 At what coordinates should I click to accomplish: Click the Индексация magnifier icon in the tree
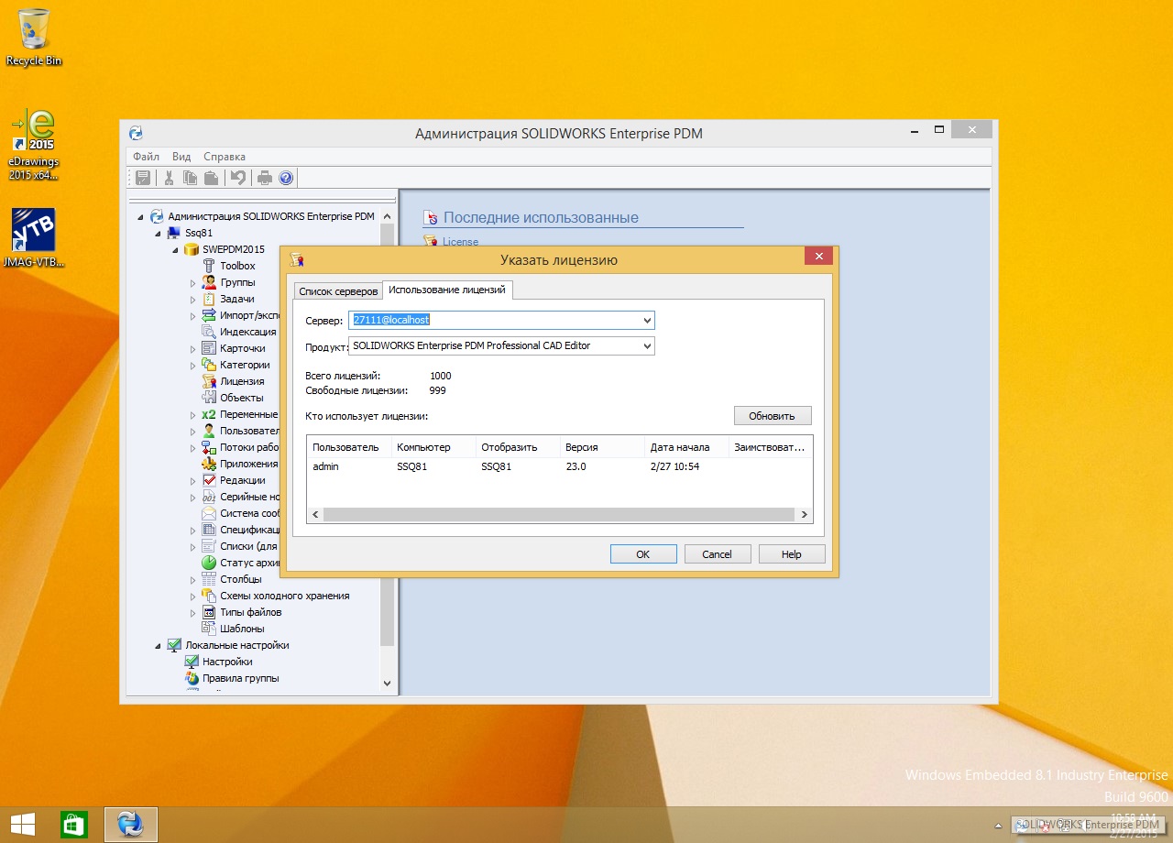point(209,332)
